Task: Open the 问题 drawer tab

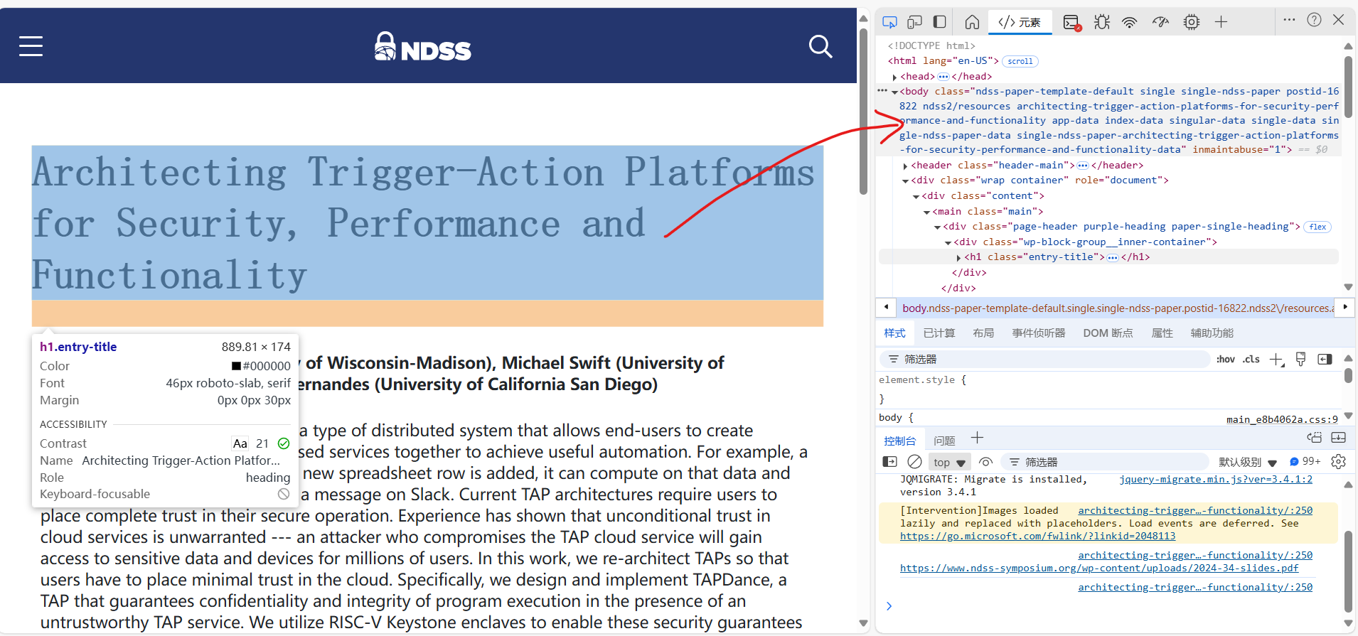Action: pyautogui.click(x=944, y=441)
